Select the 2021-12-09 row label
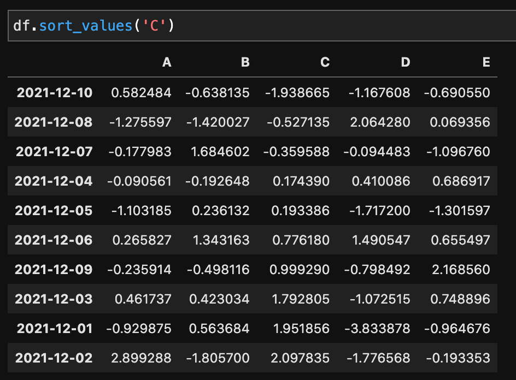This screenshot has width=516, height=380. pos(54,270)
